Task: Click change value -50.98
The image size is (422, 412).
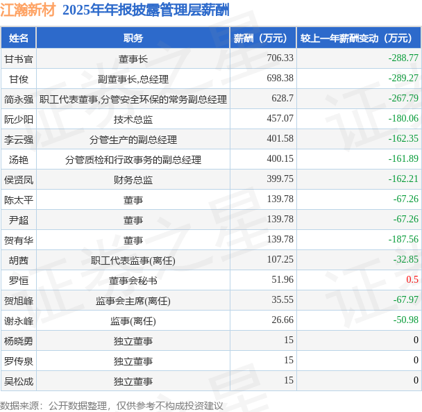Action: click(x=405, y=320)
